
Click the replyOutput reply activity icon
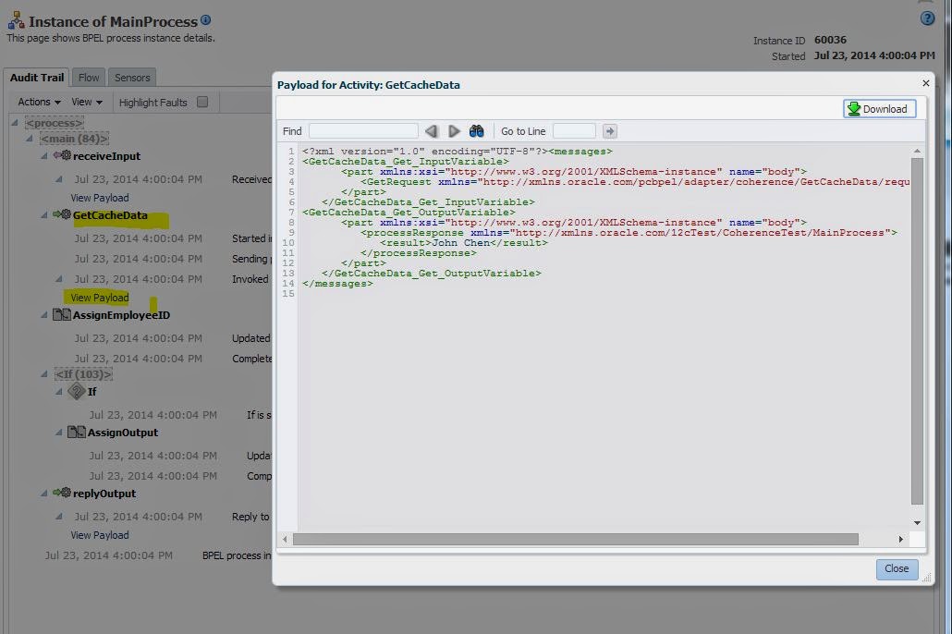62,493
